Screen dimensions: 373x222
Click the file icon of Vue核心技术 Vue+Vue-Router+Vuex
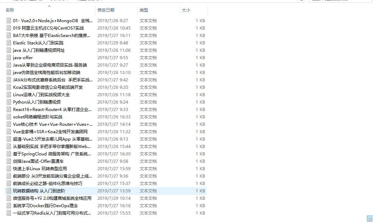click(x=9, y=124)
